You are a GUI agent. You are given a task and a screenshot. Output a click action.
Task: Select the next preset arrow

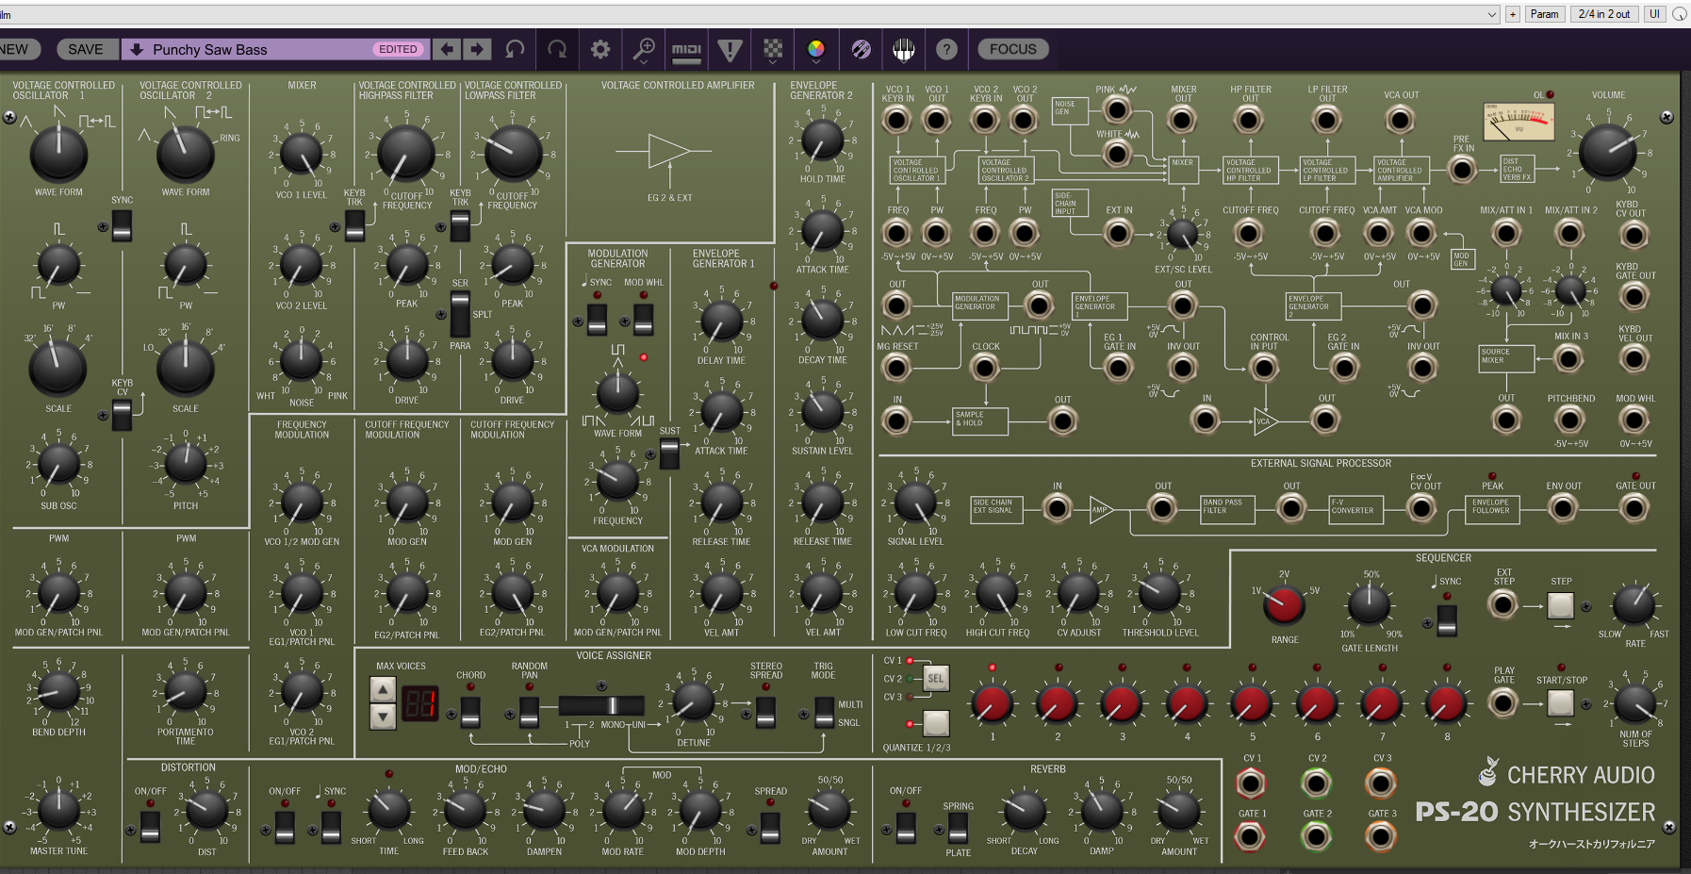(477, 49)
